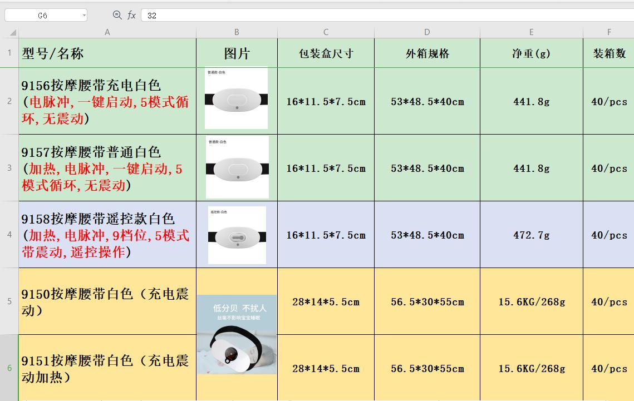
Task: Click the 净重(g) header cell
Action: 531,53
